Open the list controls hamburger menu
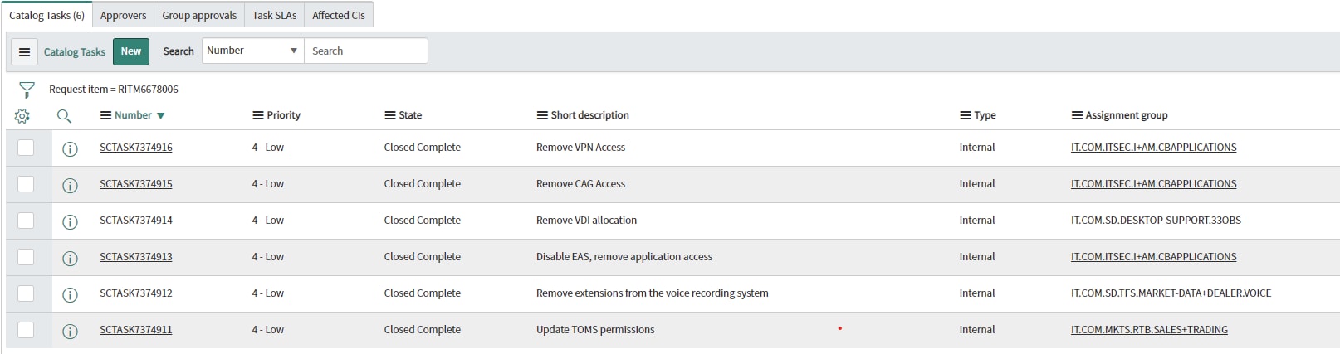 24,51
